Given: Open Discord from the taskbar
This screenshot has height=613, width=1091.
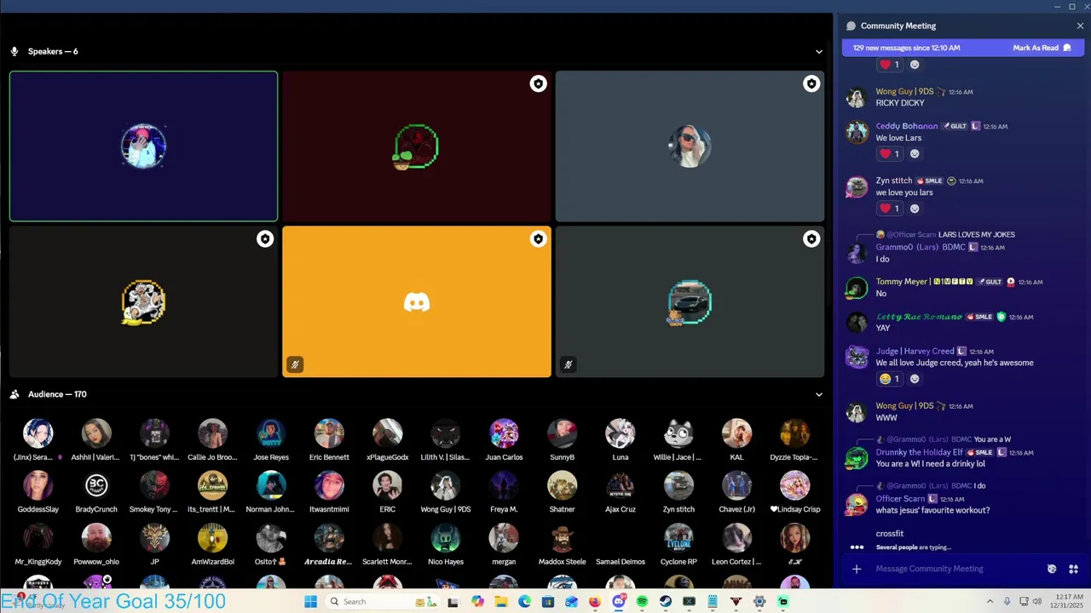Looking at the screenshot, I should 619,602.
